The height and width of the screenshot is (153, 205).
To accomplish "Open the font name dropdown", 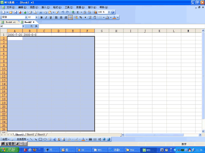I will [x=26, y=17].
